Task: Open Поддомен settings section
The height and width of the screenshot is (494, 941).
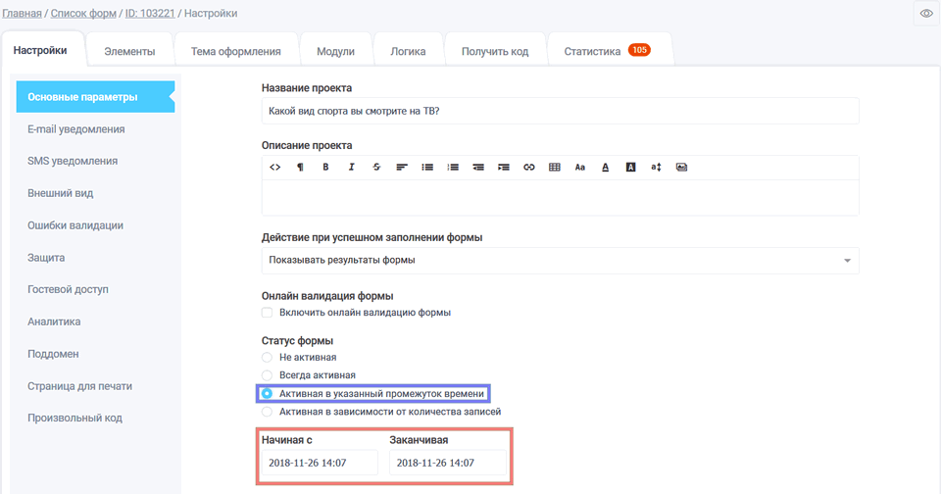Action: tap(53, 354)
